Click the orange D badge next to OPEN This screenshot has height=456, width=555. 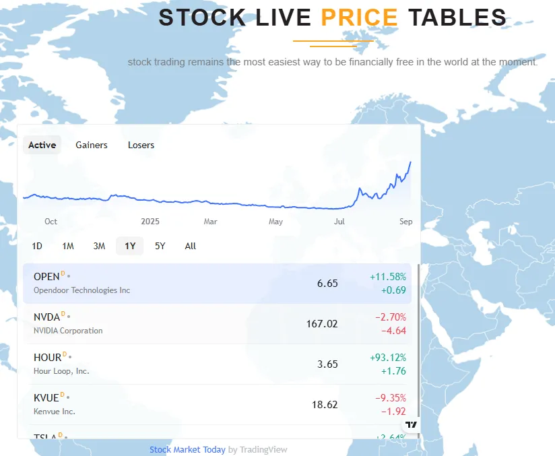click(63, 273)
